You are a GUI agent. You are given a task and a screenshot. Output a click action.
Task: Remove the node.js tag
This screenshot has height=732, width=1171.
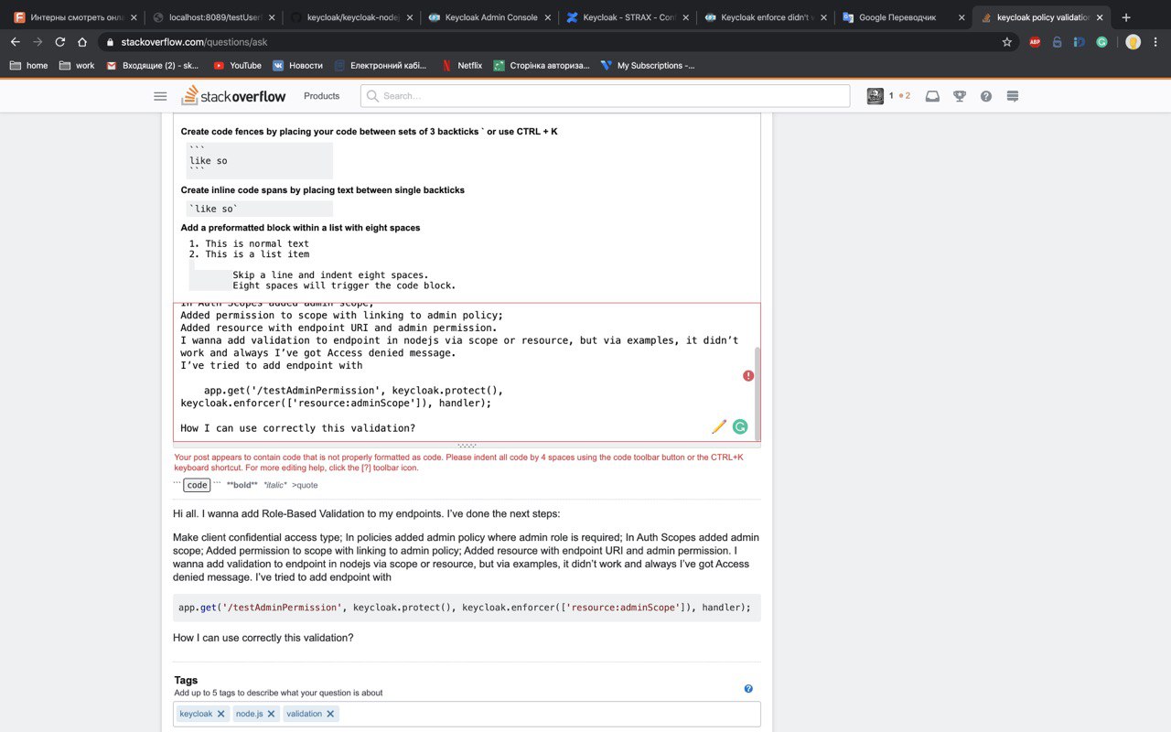coord(271,714)
